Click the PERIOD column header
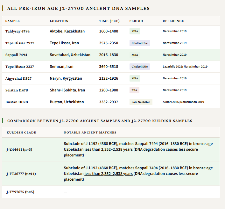Screen dimensions: 225x209 (136, 21)
